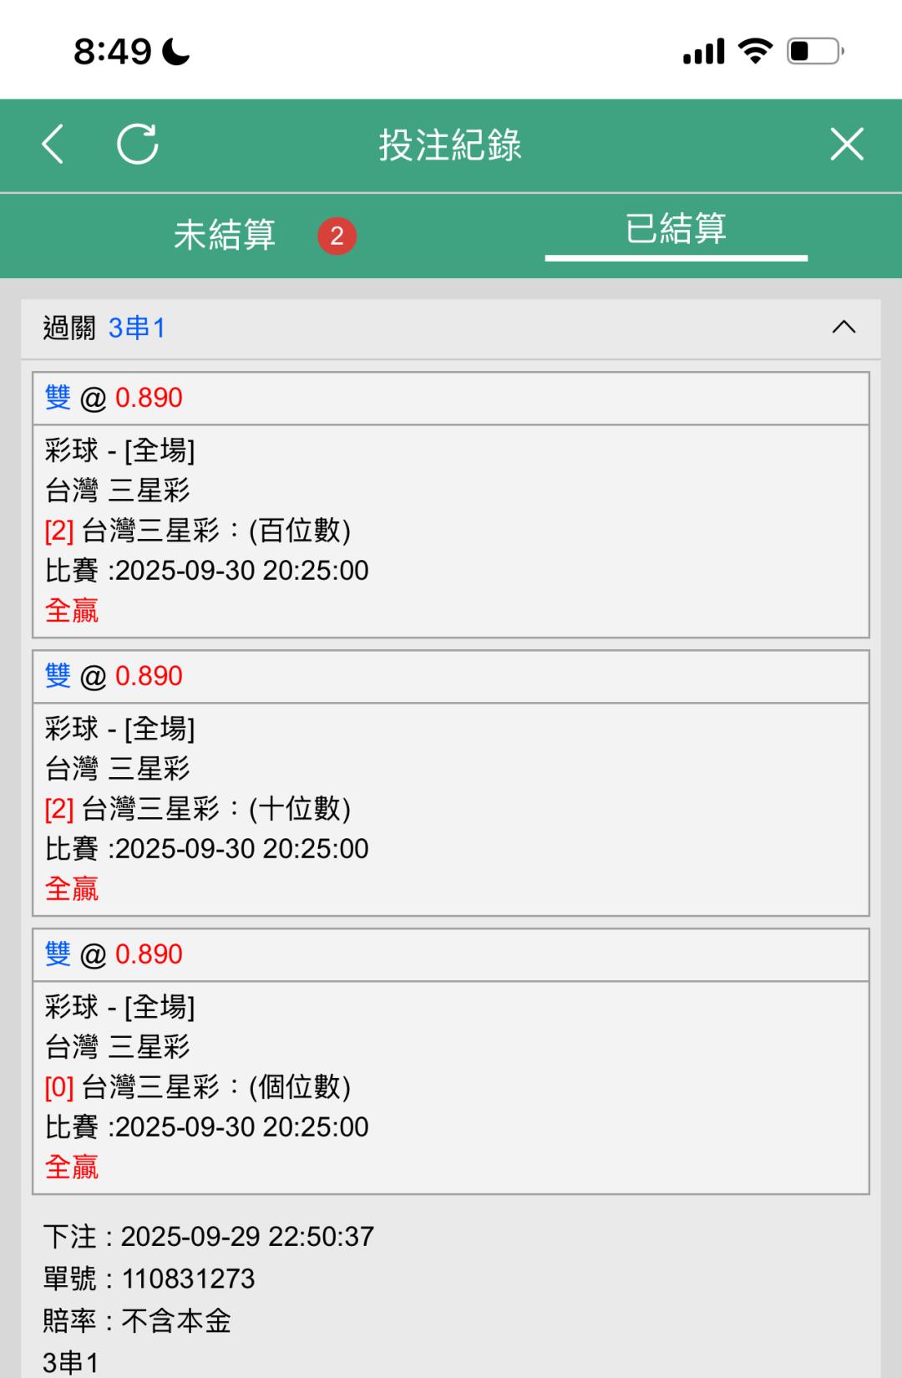Tap the Do Not Disturb moon icon
This screenshot has width=902, height=1378.
(x=176, y=52)
